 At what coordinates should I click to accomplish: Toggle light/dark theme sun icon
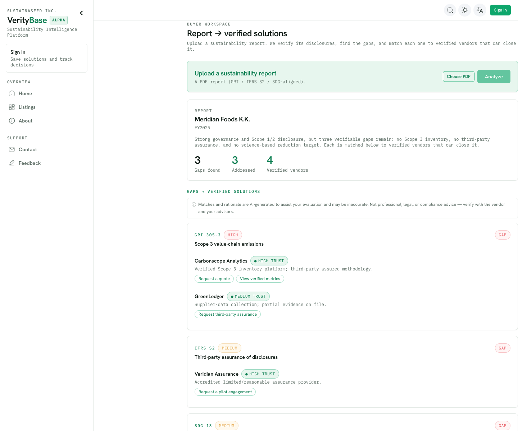tap(465, 10)
